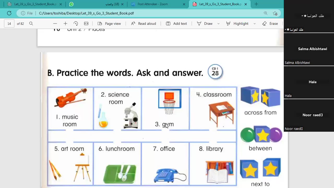
Task: Click the File info icon
Action: [23, 13]
